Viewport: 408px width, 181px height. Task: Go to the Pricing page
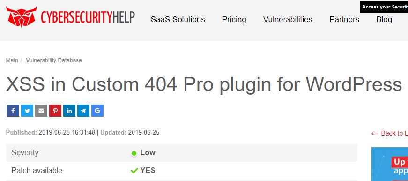234,20
